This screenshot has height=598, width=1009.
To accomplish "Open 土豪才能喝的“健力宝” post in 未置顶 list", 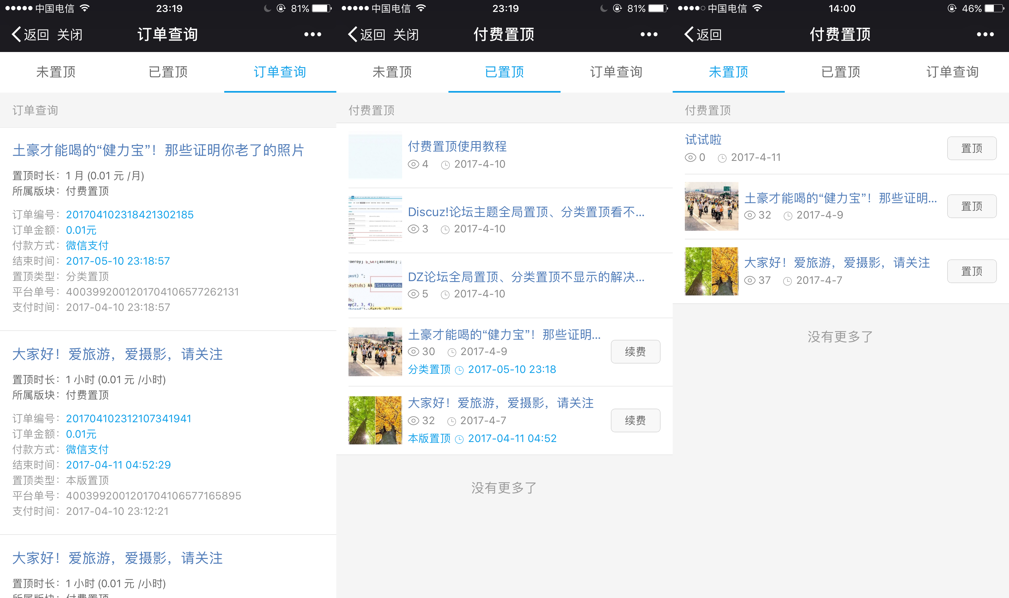I will pos(841,198).
